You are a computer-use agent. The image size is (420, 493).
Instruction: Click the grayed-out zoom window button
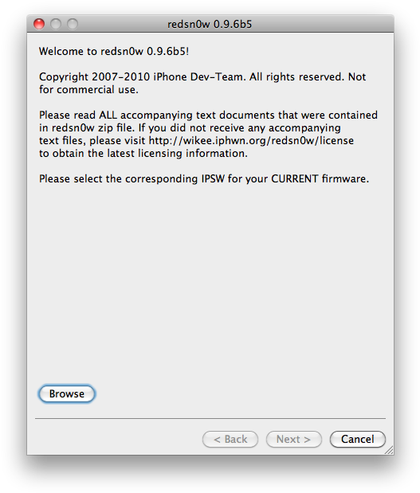coord(73,24)
